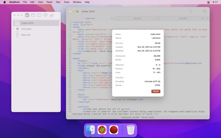The width and height of the screenshot is (221, 138).
Task: Click the Created date value in the dialog
Action: pos(149,47)
